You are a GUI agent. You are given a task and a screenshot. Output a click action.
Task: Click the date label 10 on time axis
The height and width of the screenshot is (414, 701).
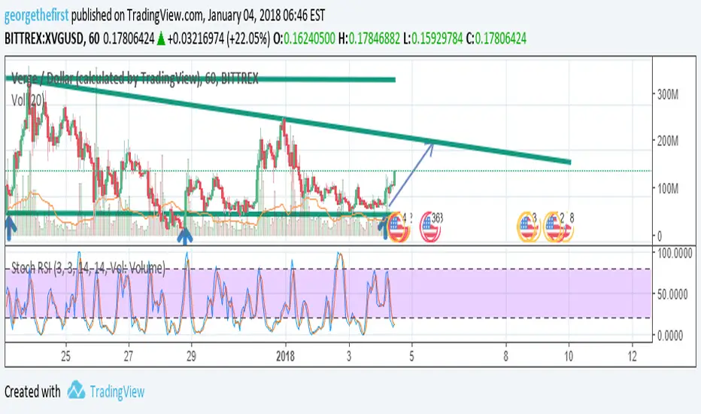(x=569, y=356)
